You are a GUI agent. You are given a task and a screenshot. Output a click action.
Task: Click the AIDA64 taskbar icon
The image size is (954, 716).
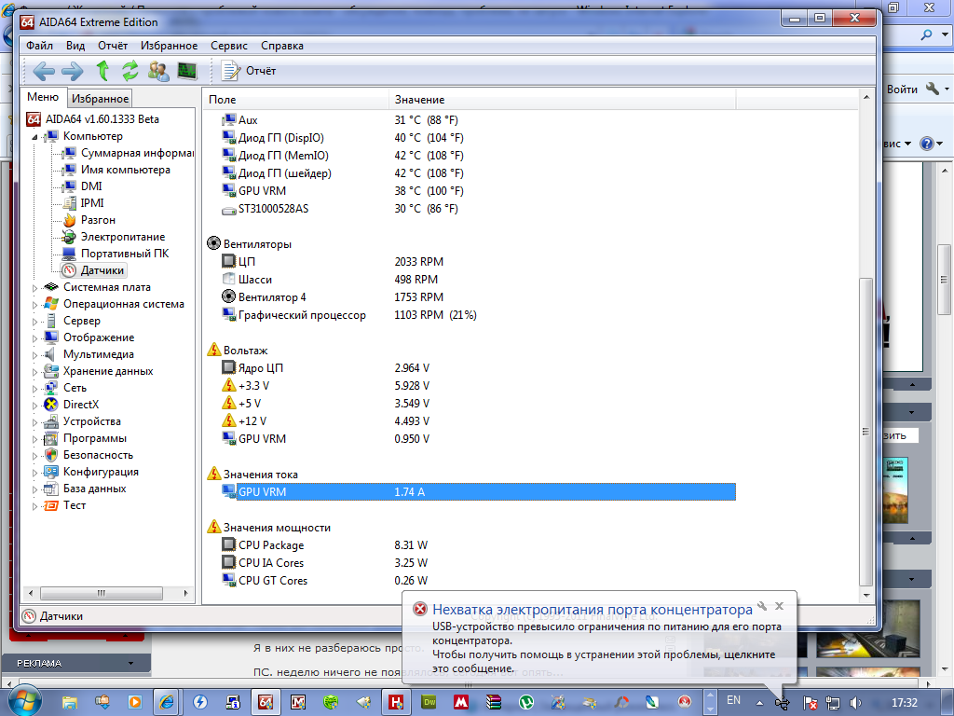(266, 702)
